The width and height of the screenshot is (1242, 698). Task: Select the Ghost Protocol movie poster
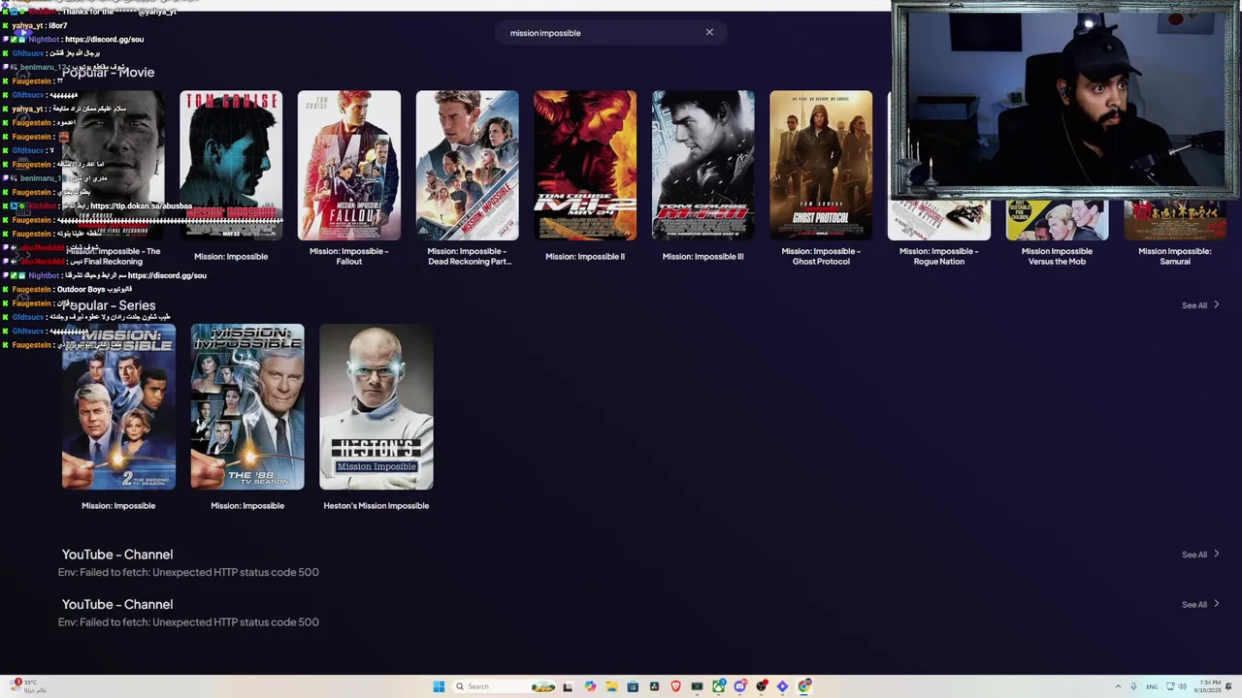(x=821, y=165)
